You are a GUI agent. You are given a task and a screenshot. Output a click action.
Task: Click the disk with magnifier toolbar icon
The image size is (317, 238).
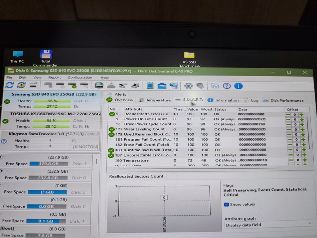[84, 86]
